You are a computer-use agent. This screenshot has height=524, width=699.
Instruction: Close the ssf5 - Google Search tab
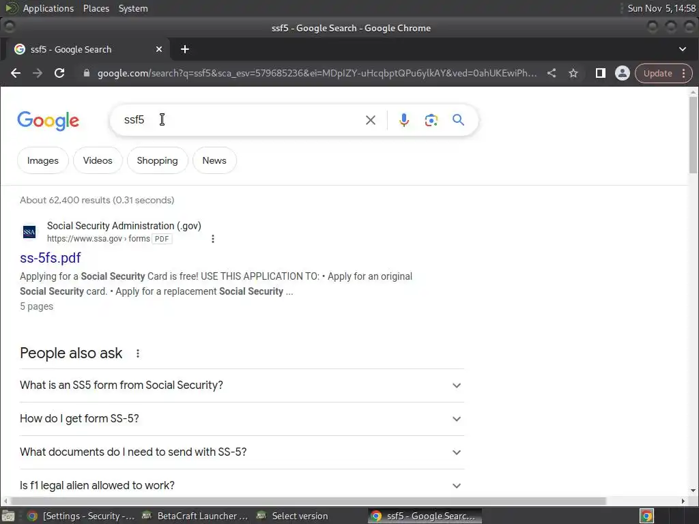(x=158, y=49)
